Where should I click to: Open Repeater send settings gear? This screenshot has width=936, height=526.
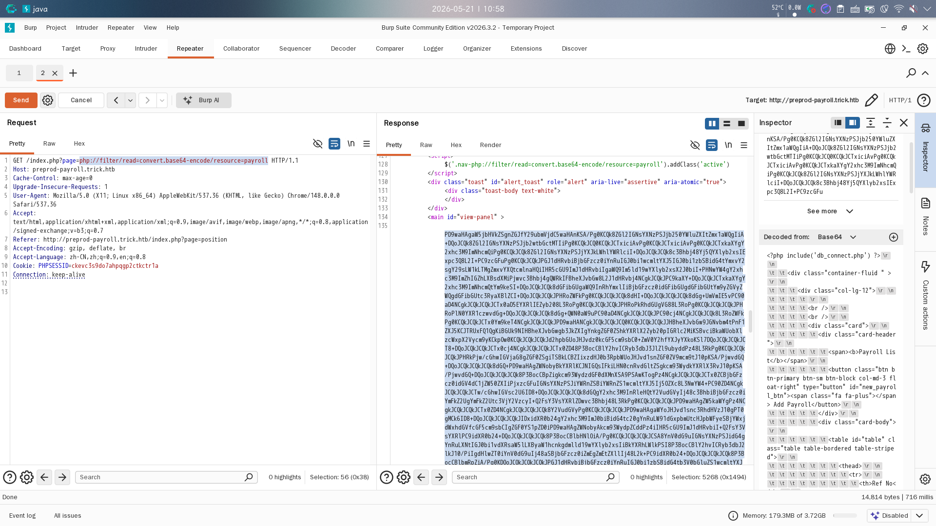48,100
